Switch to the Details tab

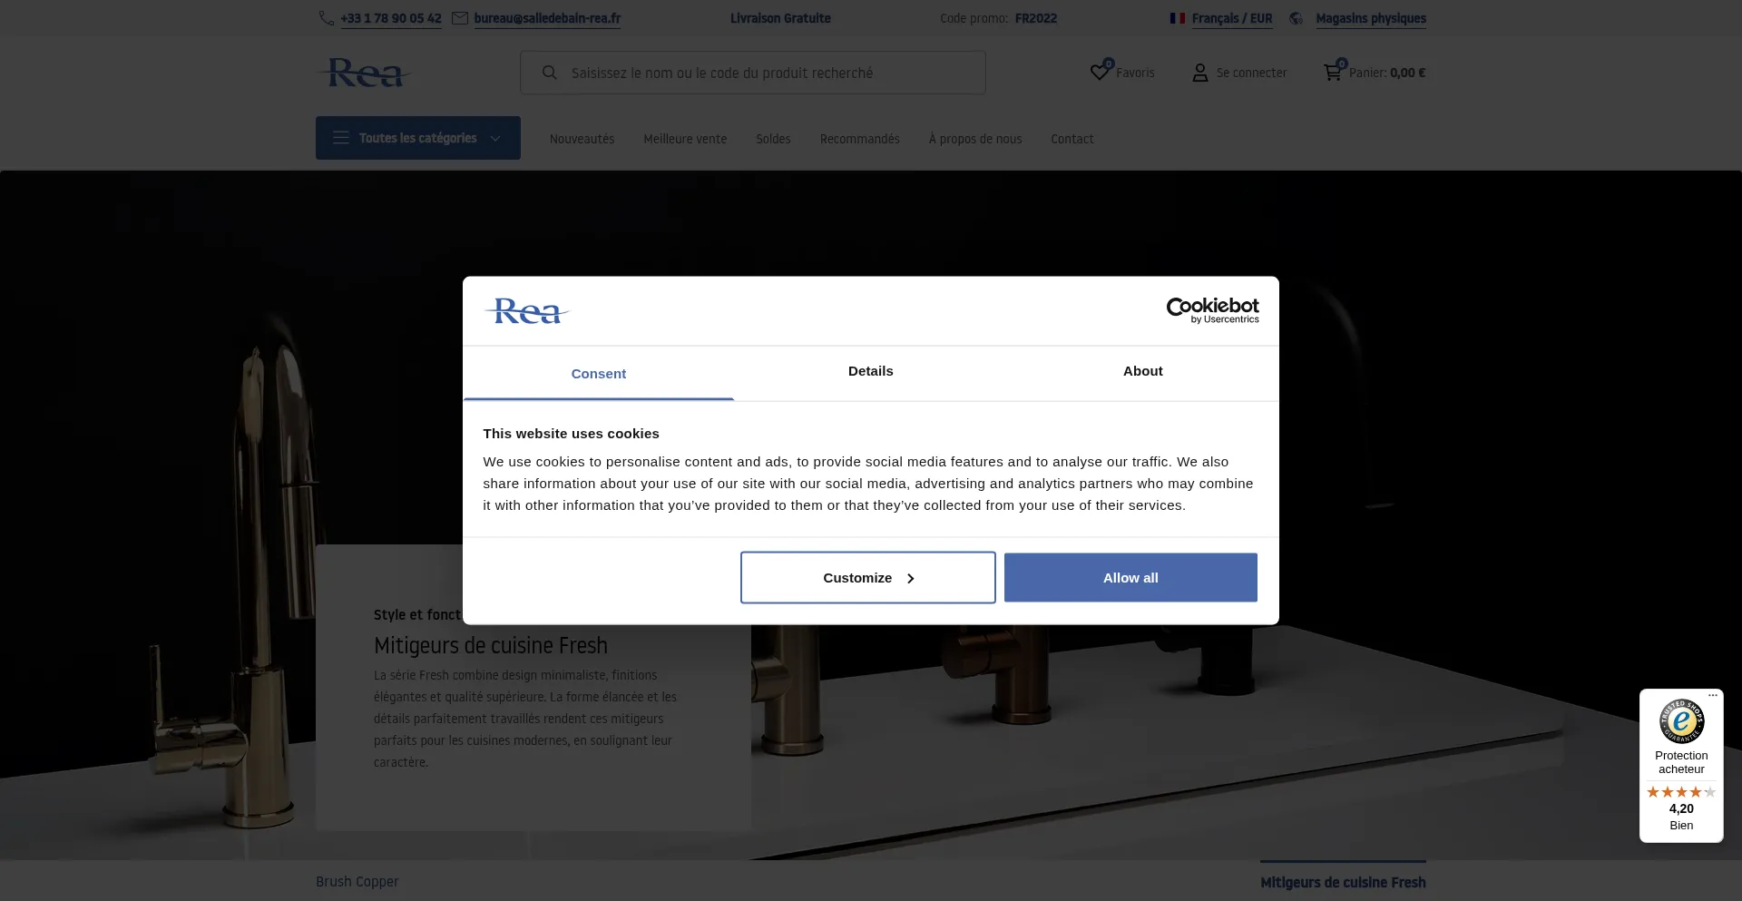tap(870, 371)
